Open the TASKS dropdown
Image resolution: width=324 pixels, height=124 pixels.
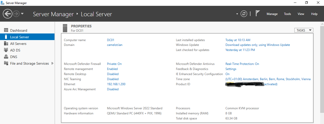(304, 30)
